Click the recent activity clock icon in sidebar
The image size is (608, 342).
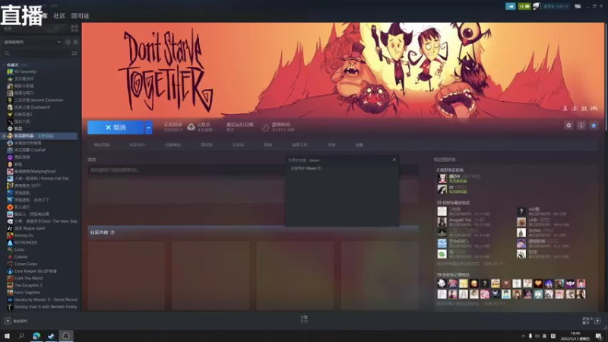tap(68, 42)
